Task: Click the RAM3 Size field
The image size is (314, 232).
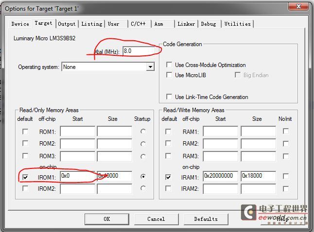Action: 258,156
